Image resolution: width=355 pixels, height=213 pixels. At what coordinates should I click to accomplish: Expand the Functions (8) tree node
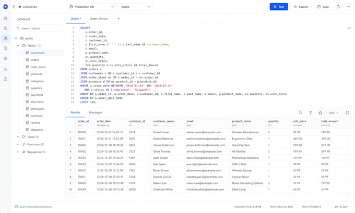[x=18, y=144]
